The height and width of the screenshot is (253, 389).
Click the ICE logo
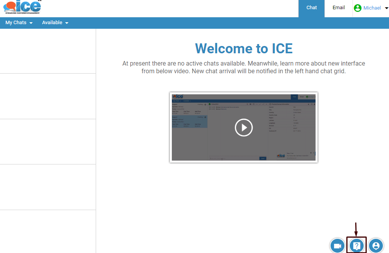[21, 7]
